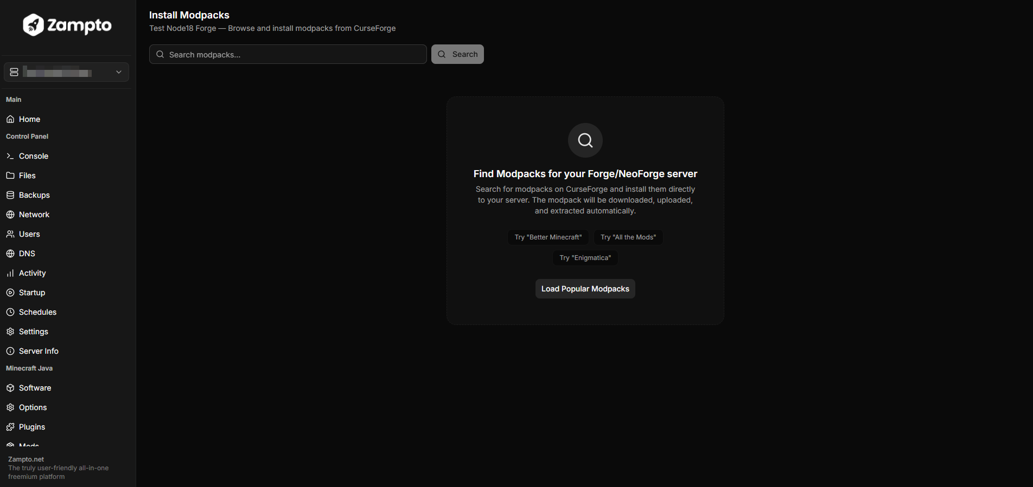Open Server Info page
The image size is (1033, 487).
[66, 351]
